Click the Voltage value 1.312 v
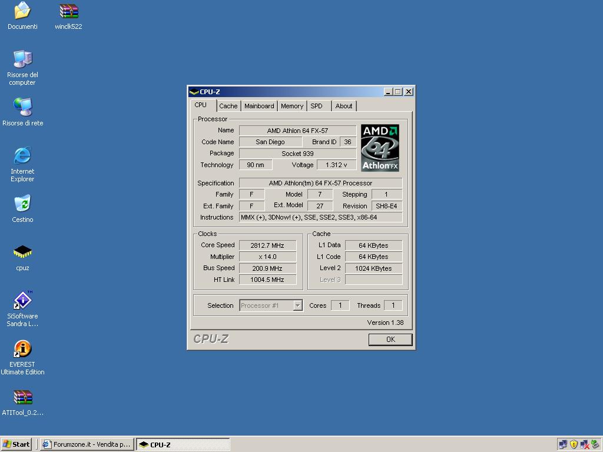This screenshot has height=452, width=603. pos(336,165)
